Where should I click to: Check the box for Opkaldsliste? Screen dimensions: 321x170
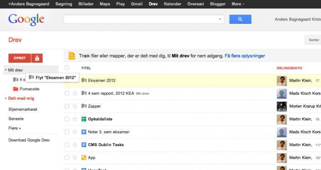[x=67, y=119]
